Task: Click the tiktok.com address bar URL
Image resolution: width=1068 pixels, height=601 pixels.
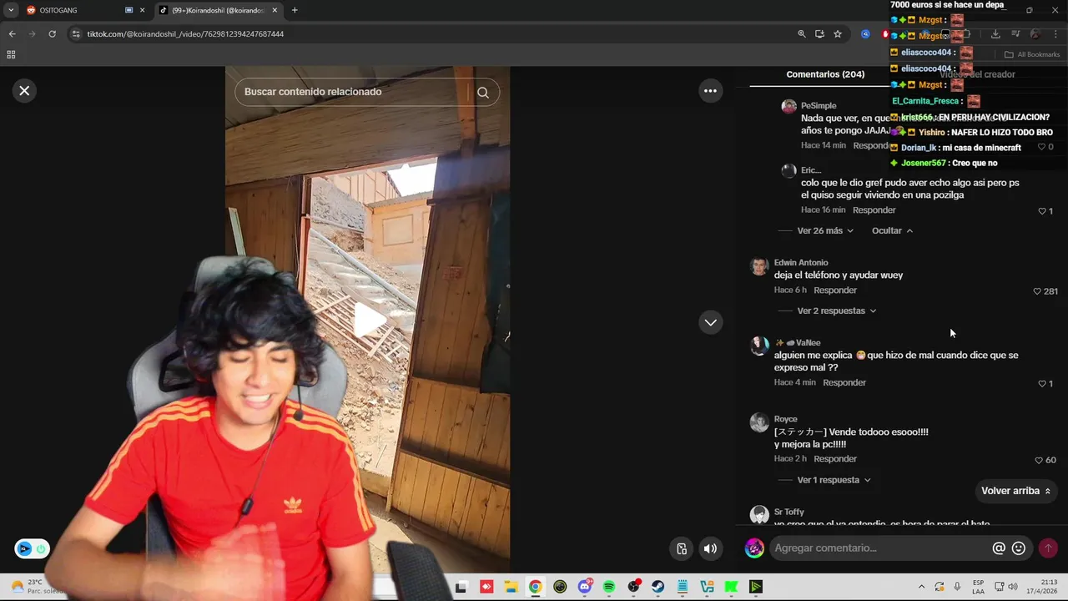Action: (185, 34)
